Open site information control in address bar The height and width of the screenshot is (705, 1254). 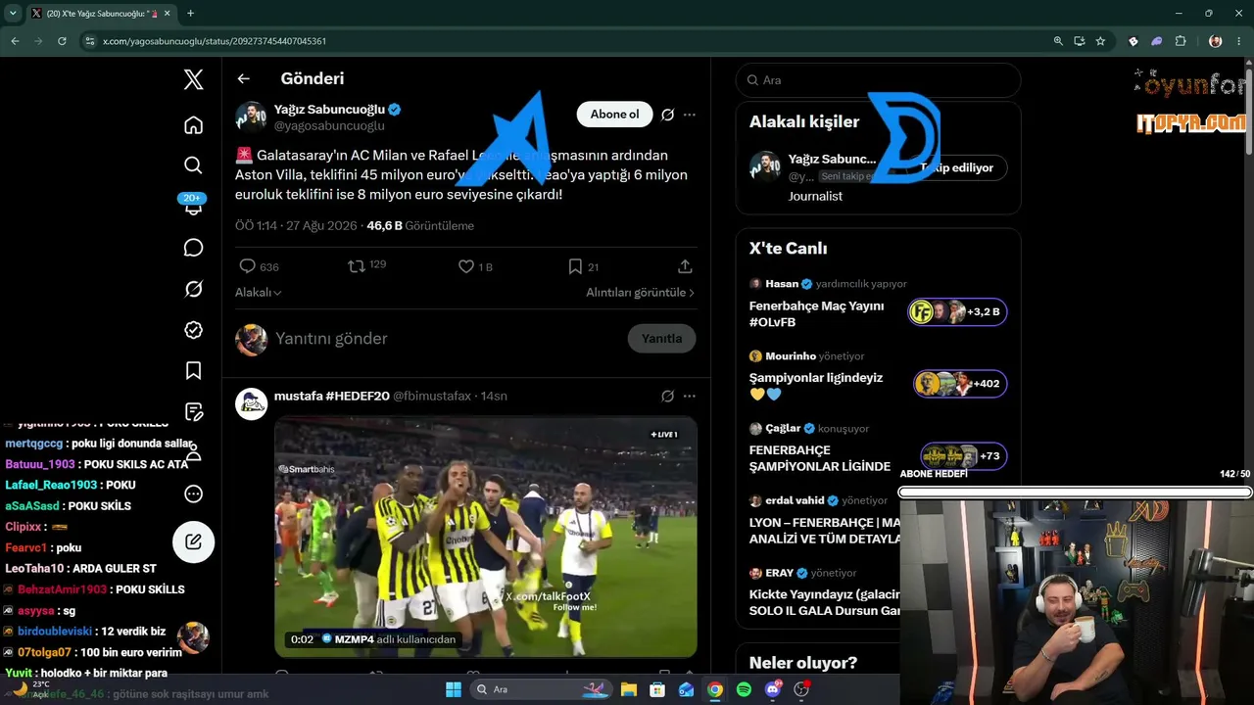coord(90,41)
